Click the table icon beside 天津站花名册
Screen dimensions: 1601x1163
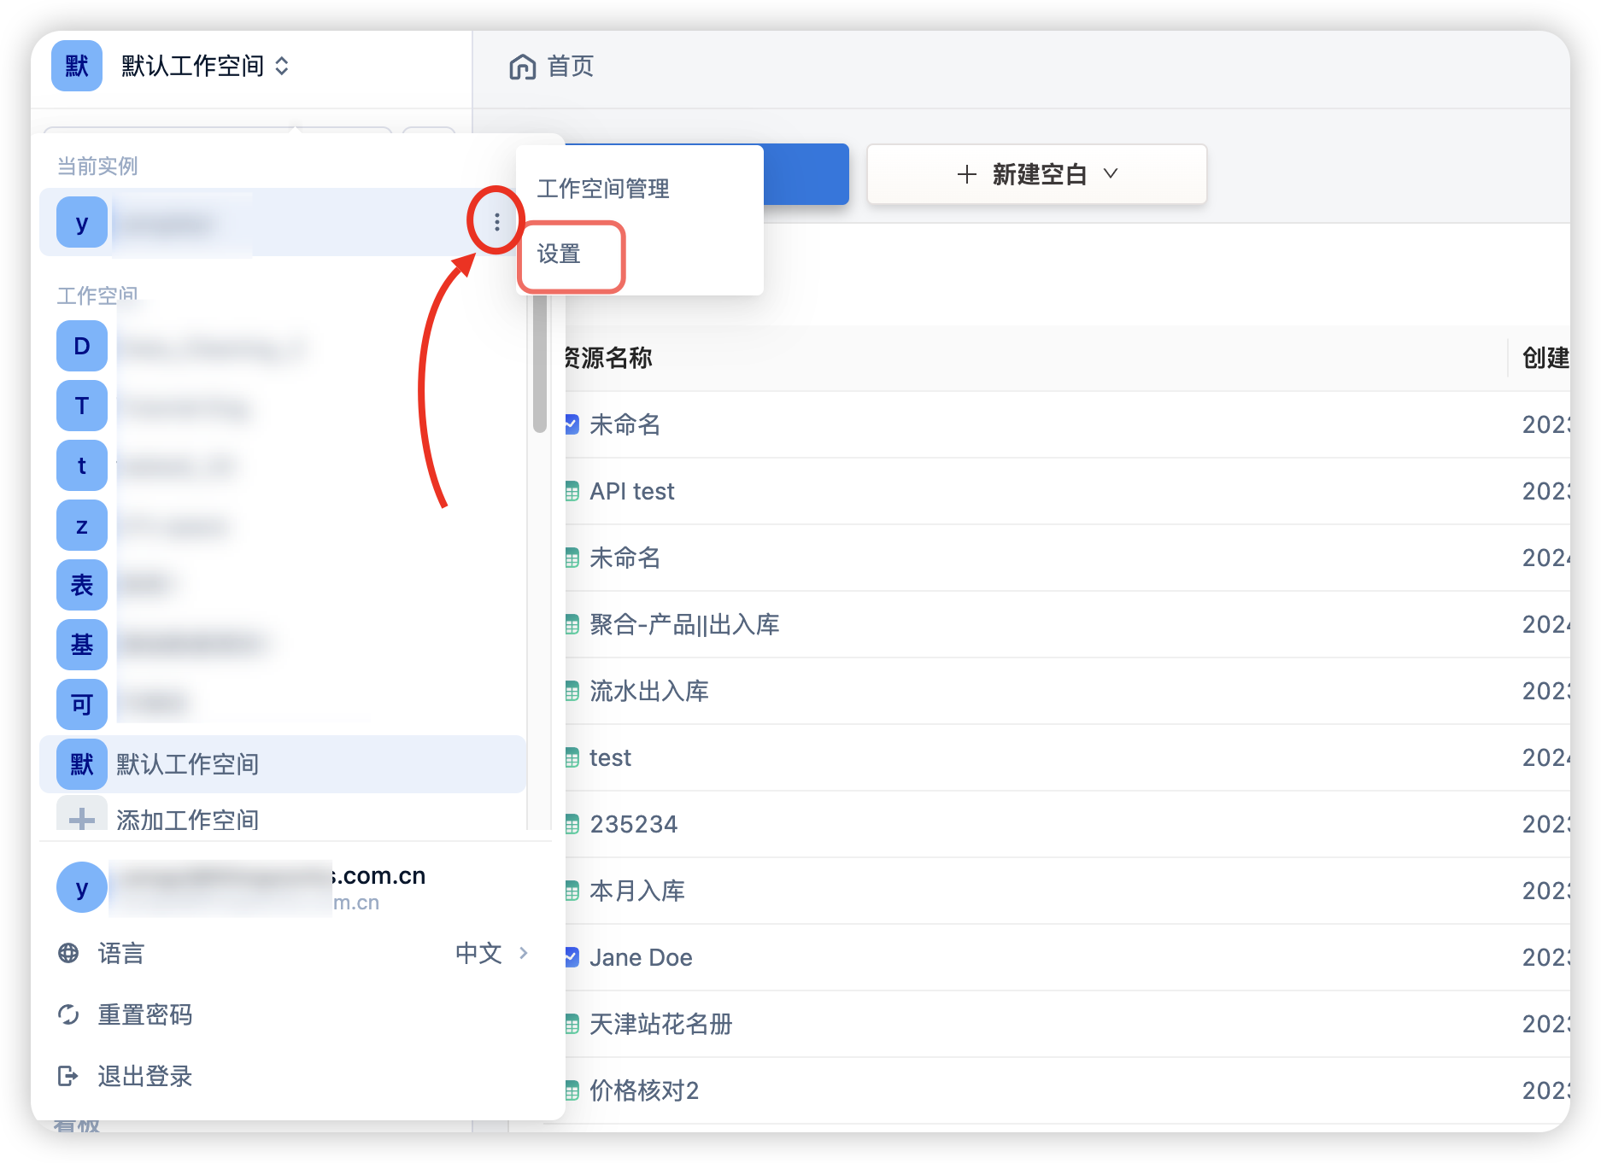coord(572,1025)
